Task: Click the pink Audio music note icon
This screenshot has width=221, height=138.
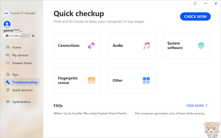Action: pyautogui.click(x=146, y=46)
